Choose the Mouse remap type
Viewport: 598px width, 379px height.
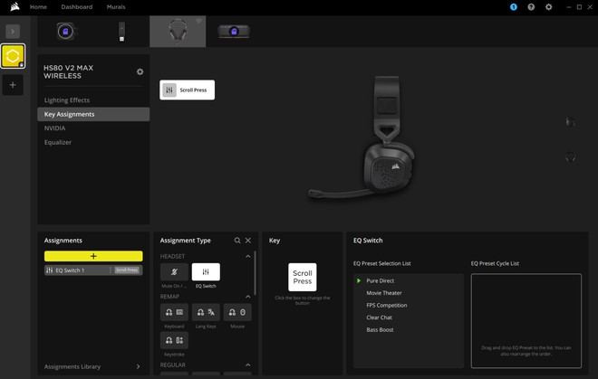tap(237, 312)
